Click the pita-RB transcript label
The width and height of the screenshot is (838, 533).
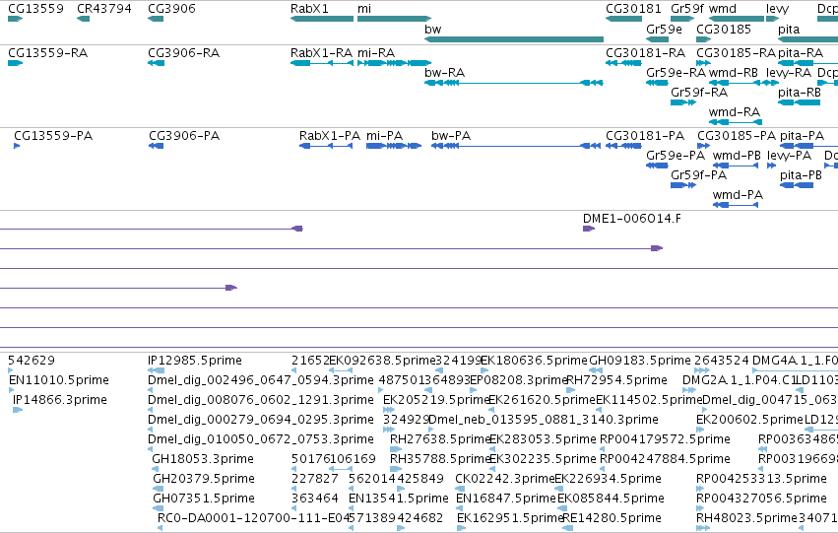pyautogui.click(x=800, y=93)
